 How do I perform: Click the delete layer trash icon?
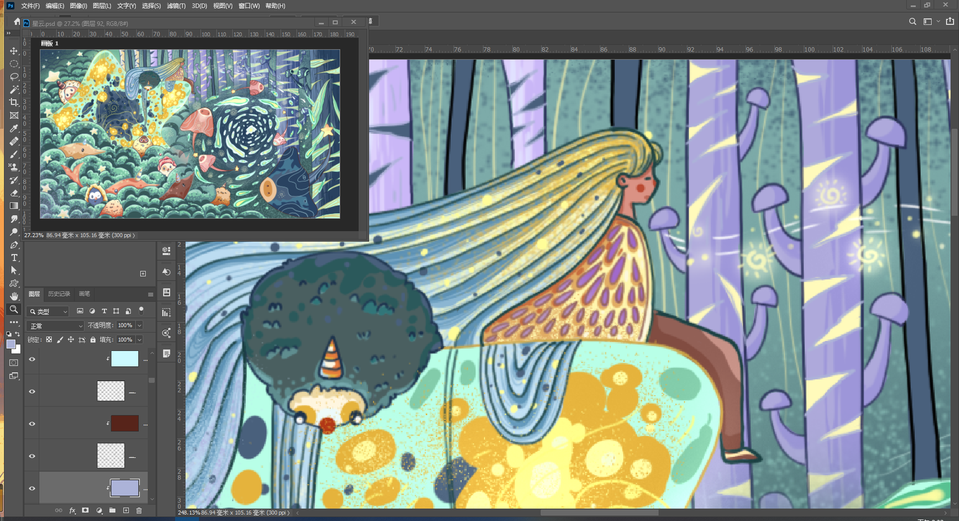coord(139,511)
